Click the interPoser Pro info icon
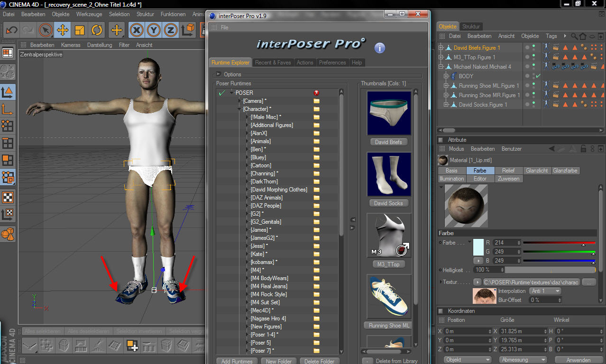The width and height of the screenshot is (606, 364). 379,48
